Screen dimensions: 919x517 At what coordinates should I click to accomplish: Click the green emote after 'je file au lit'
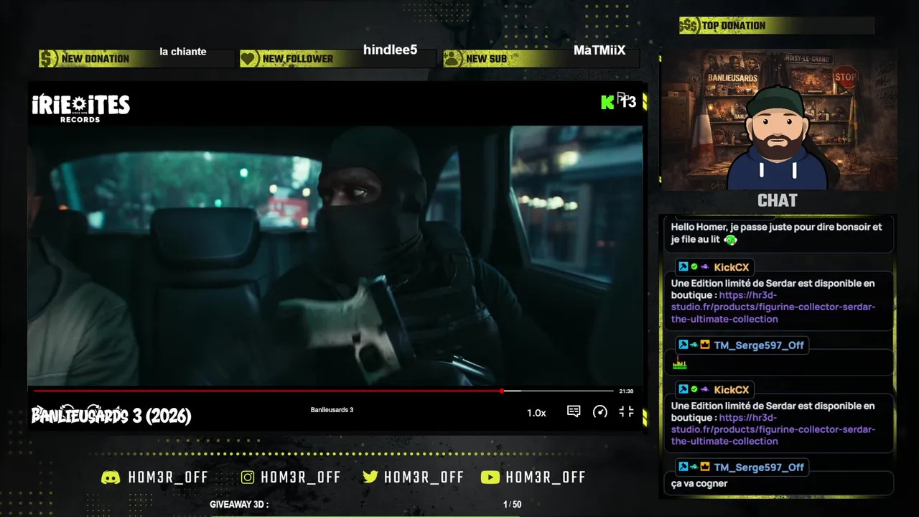coord(730,240)
